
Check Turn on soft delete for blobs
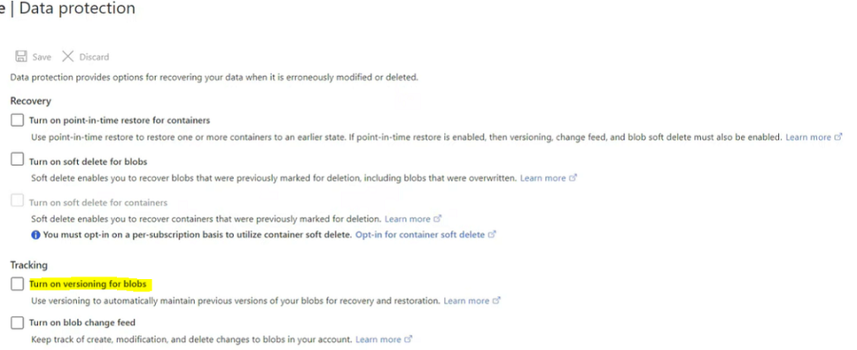click(x=17, y=160)
